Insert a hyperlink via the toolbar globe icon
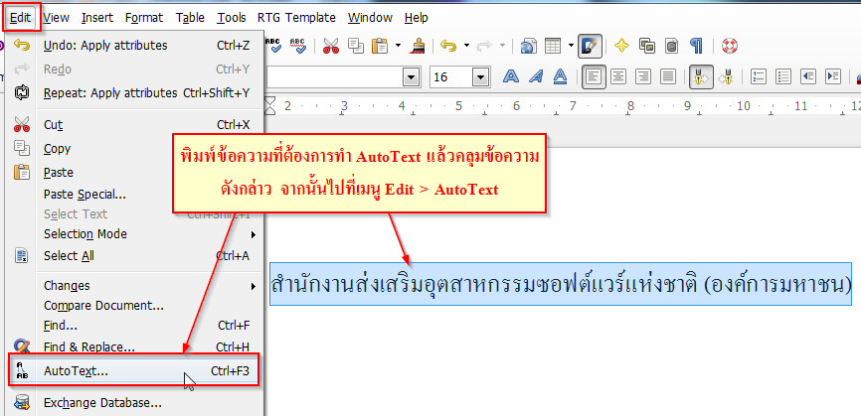 [529, 46]
